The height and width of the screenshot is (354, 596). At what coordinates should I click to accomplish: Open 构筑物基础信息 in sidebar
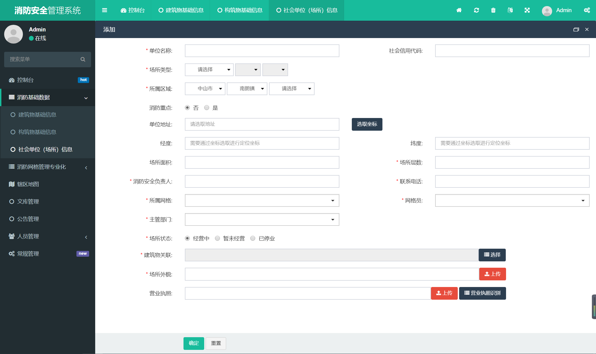click(47, 132)
